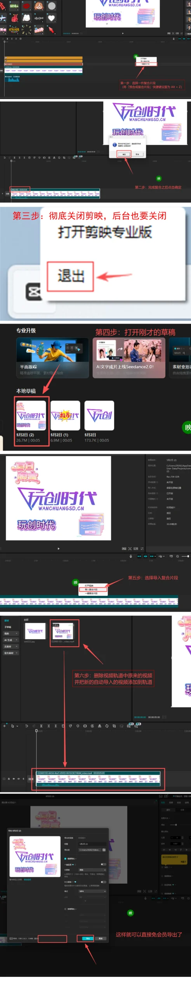Toggle the 音频导出 checkbox
This screenshot has width=191, height=997.
65,909
